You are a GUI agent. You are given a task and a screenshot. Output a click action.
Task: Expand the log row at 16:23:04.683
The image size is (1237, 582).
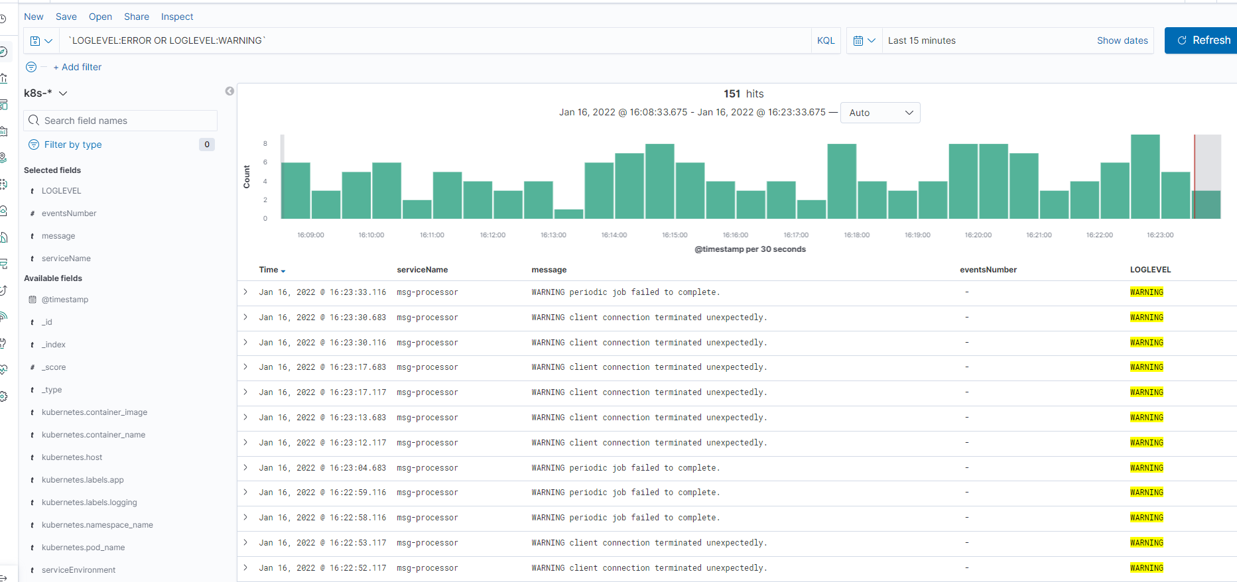[245, 468]
